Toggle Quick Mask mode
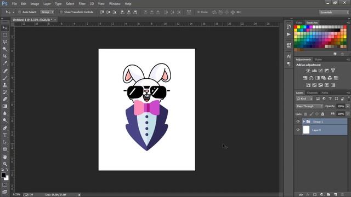The image size is (351, 197). (x=5, y=185)
